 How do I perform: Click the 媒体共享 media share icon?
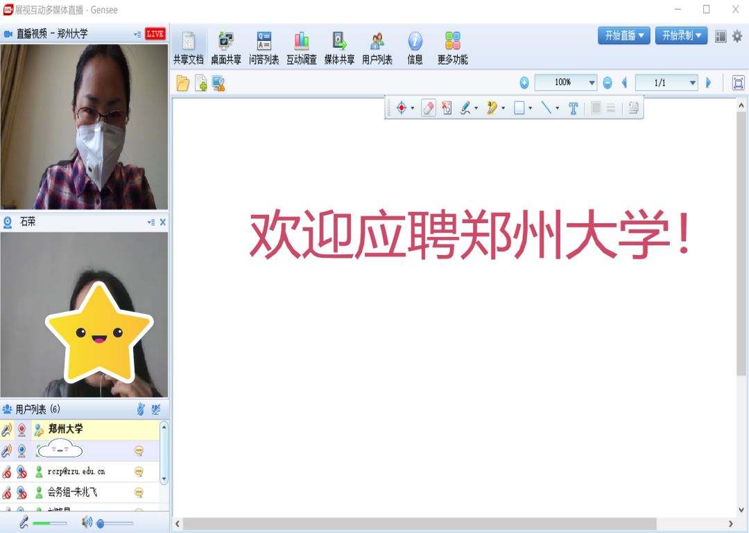coord(339,49)
